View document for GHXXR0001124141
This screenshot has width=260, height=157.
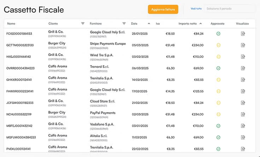(243, 80)
